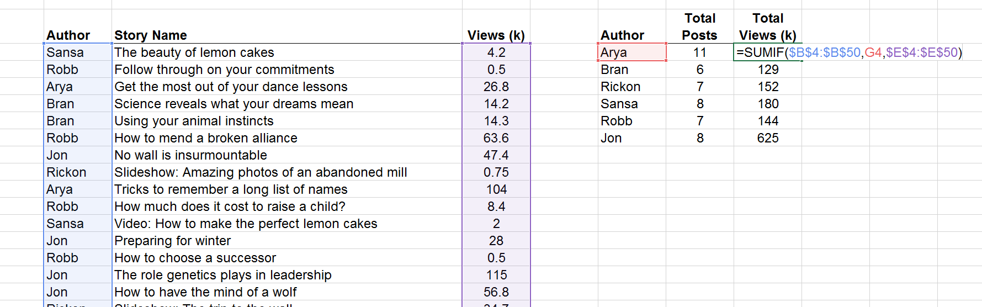This screenshot has width=982, height=307.
Task: Click the story 'Follow through on your commitments'
Action: click(x=286, y=70)
